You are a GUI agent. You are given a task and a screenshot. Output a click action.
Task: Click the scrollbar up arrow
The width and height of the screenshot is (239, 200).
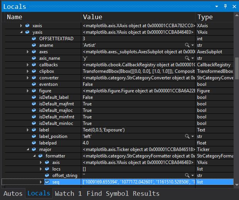(x=237, y=15)
